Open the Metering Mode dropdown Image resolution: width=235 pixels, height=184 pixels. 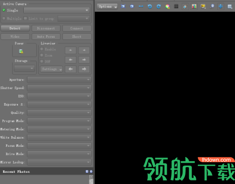pyautogui.click(x=59, y=129)
